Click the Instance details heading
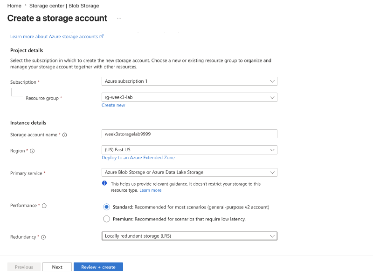The width and height of the screenshot is (373, 275). pyautogui.click(x=28, y=123)
